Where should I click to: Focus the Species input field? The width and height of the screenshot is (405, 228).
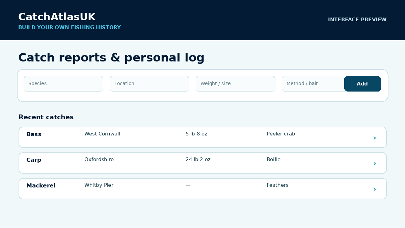pyautogui.click(x=63, y=84)
